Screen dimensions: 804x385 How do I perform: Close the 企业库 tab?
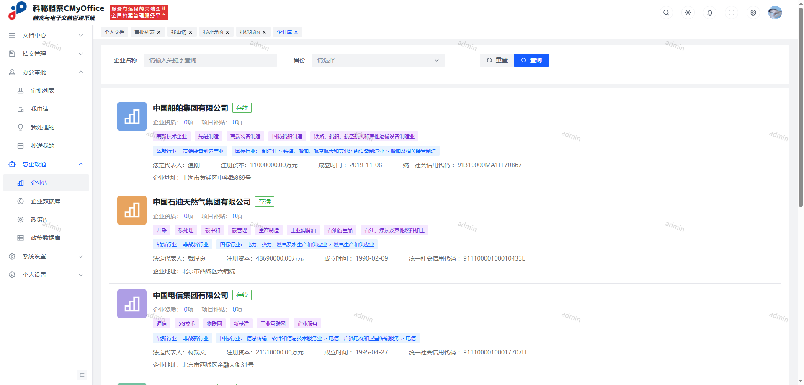(296, 32)
